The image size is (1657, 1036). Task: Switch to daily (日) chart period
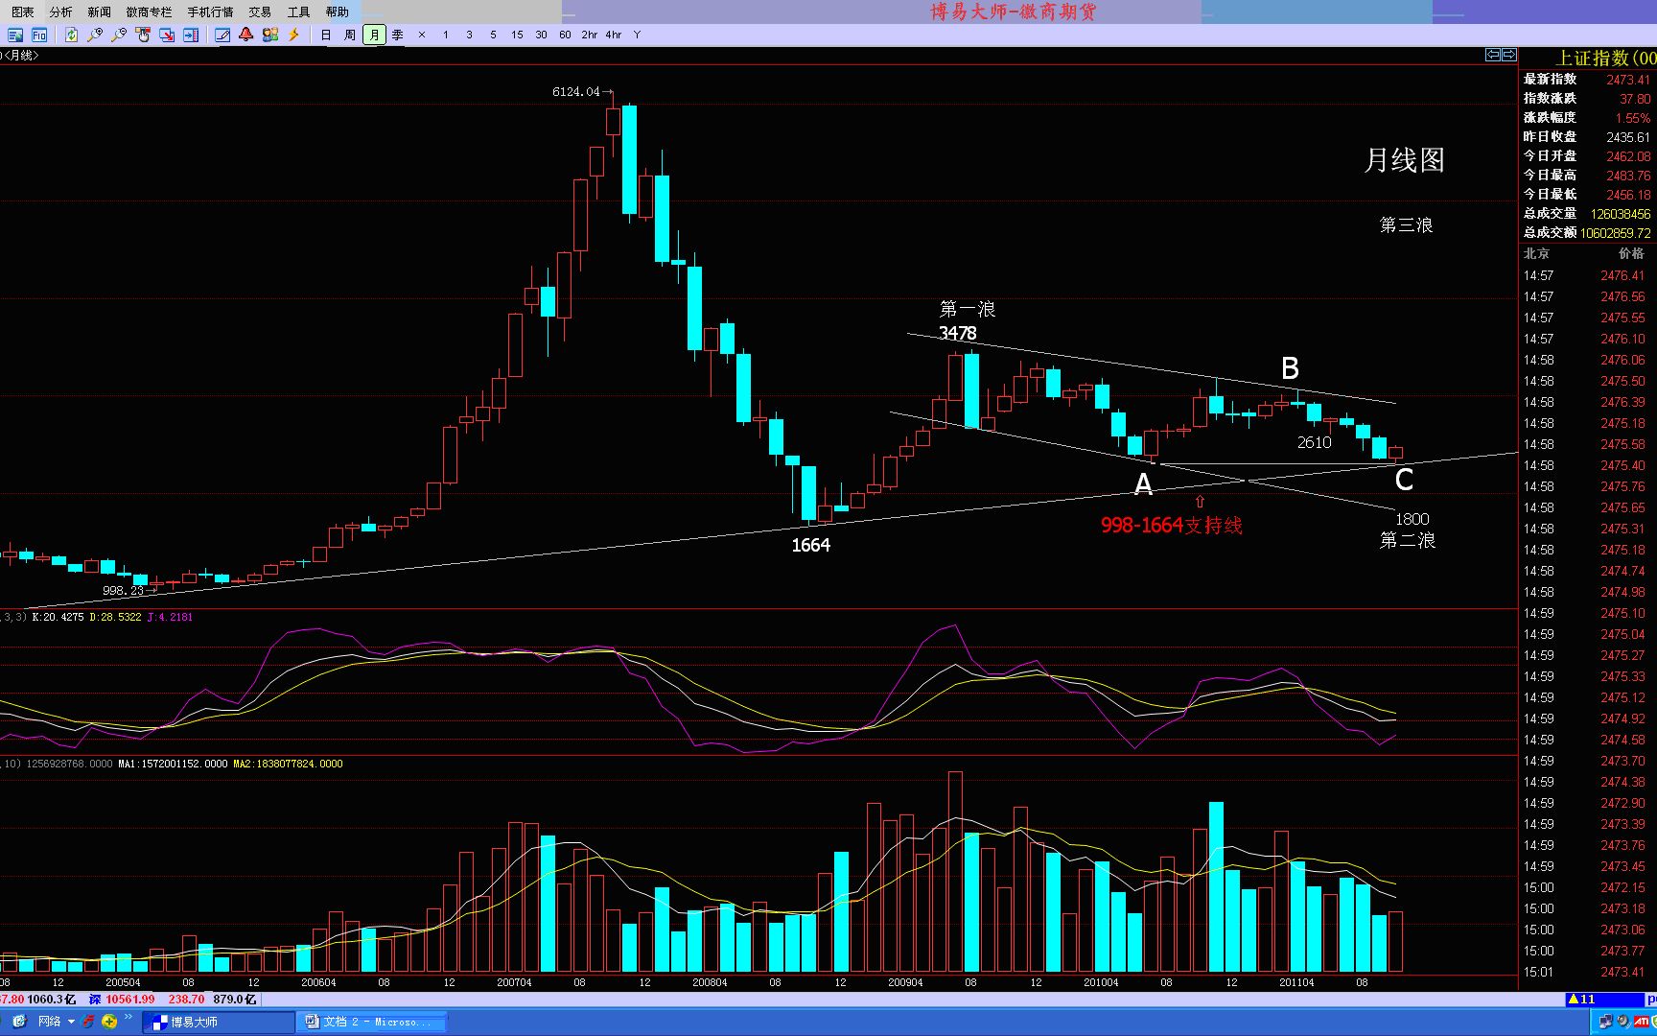point(326,35)
